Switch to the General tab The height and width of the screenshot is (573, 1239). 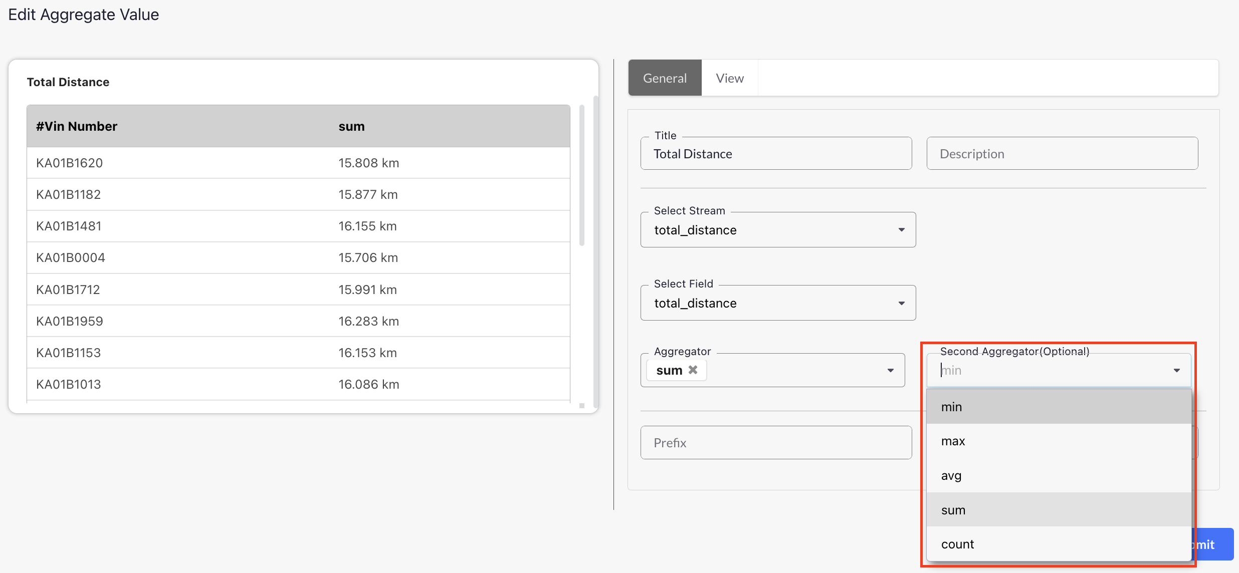click(x=665, y=78)
